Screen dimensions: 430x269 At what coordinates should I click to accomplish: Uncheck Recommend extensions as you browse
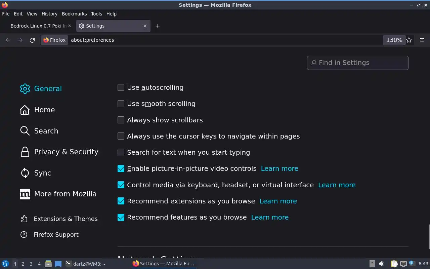click(121, 201)
